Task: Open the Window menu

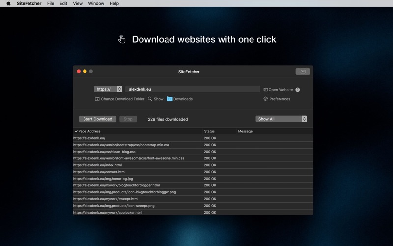Action: (96, 3)
